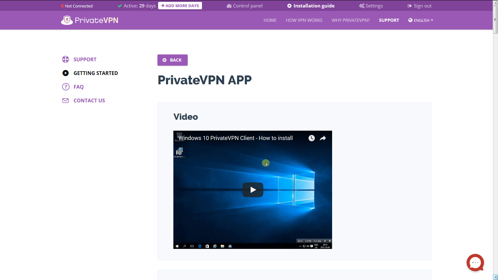Click the Not Connected shield status icon
This screenshot has width=498, height=280.
click(63, 6)
